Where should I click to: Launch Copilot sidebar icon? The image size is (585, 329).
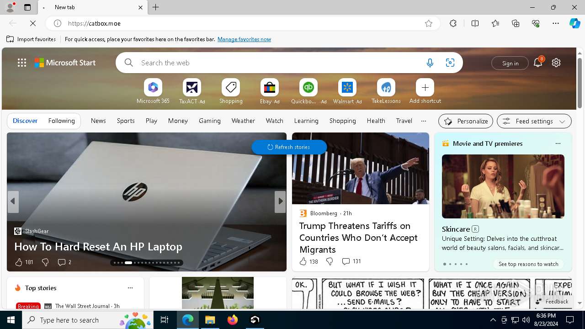[x=574, y=23]
